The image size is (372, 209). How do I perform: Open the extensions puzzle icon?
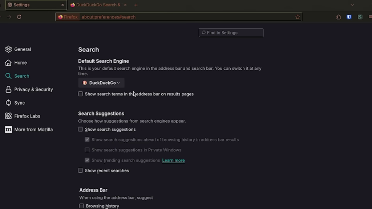pyautogui.click(x=339, y=17)
